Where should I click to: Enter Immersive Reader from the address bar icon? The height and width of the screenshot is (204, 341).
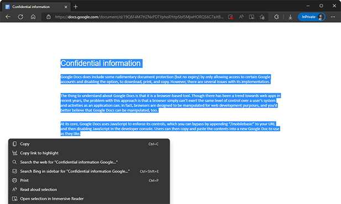click(251, 17)
